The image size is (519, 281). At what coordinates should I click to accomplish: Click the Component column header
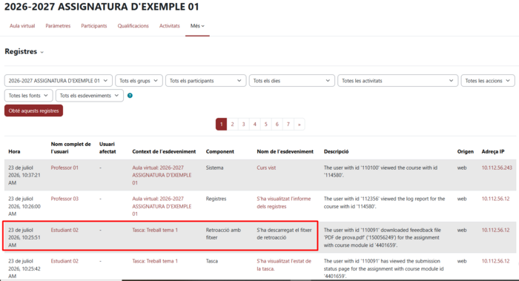pos(219,151)
